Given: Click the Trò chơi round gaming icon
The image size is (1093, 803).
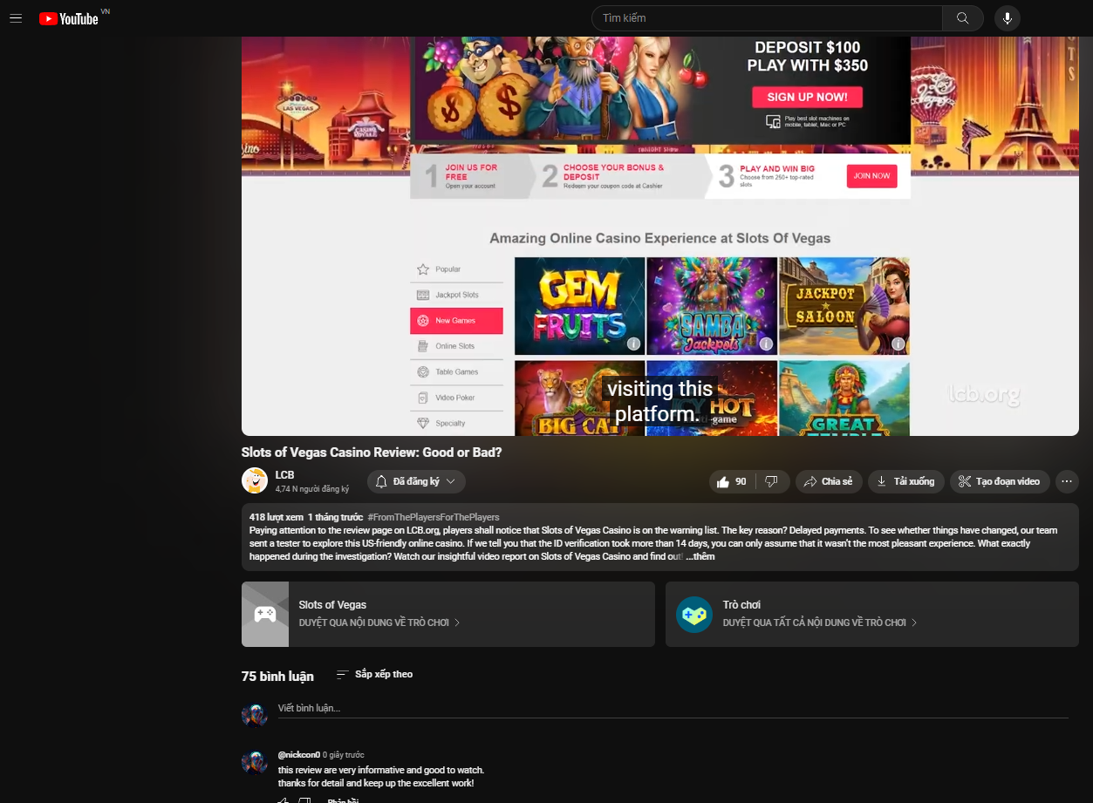Looking at the screenshot, I should pos(694,615).
